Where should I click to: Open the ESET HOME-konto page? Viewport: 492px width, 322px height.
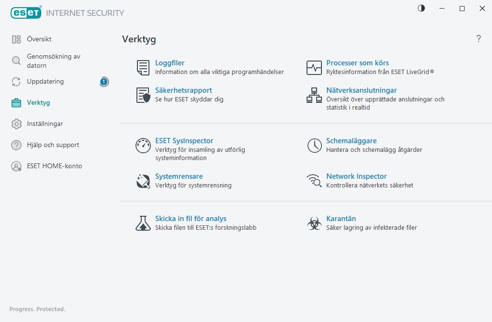(x=54, y=166)
